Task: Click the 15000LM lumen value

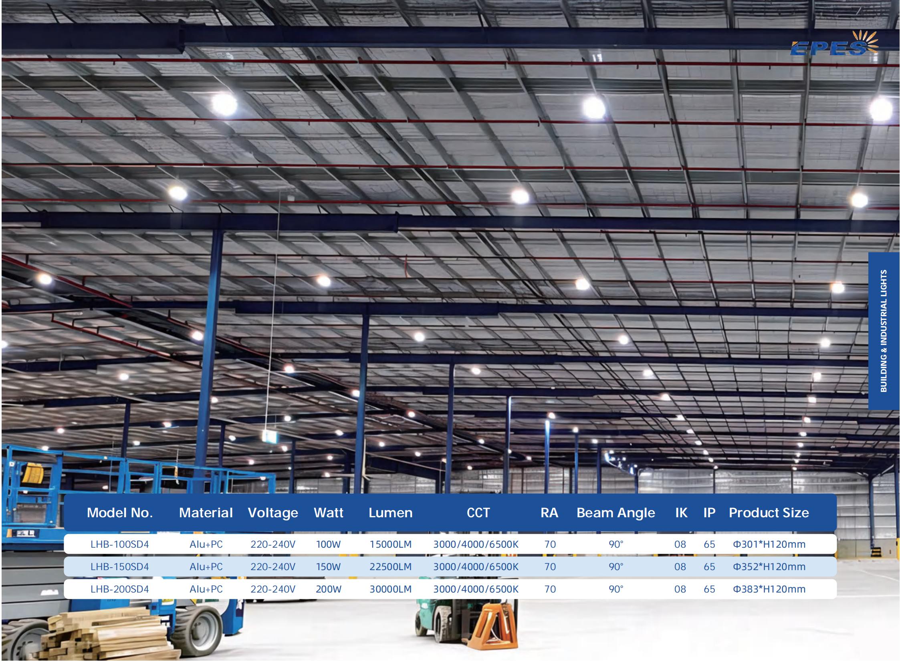Action: tap(391, 544)
